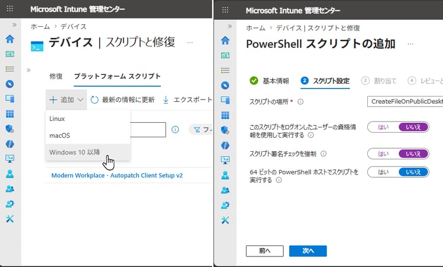Set script signature check to はい
The height and width of the screenshot is (267, 443).
click(383, 154)
